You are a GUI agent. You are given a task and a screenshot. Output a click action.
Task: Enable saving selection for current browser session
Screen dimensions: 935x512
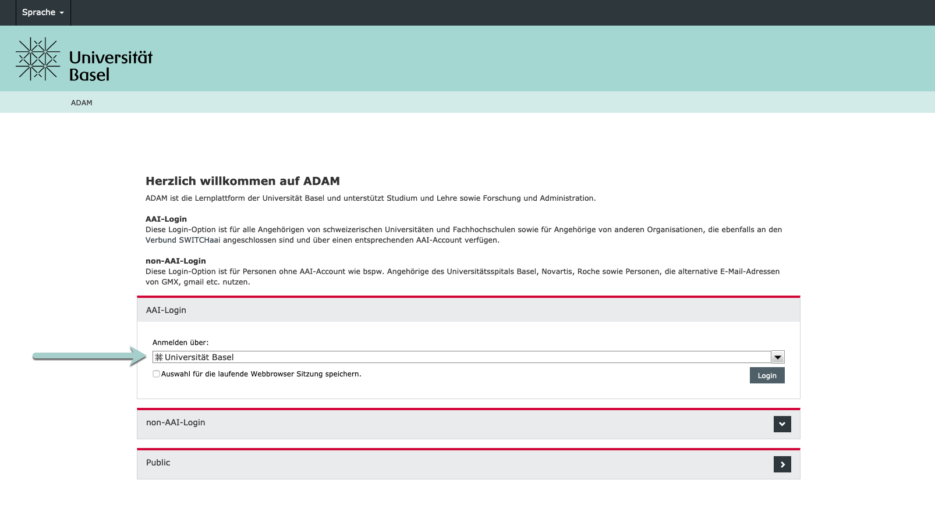point(156,374)
